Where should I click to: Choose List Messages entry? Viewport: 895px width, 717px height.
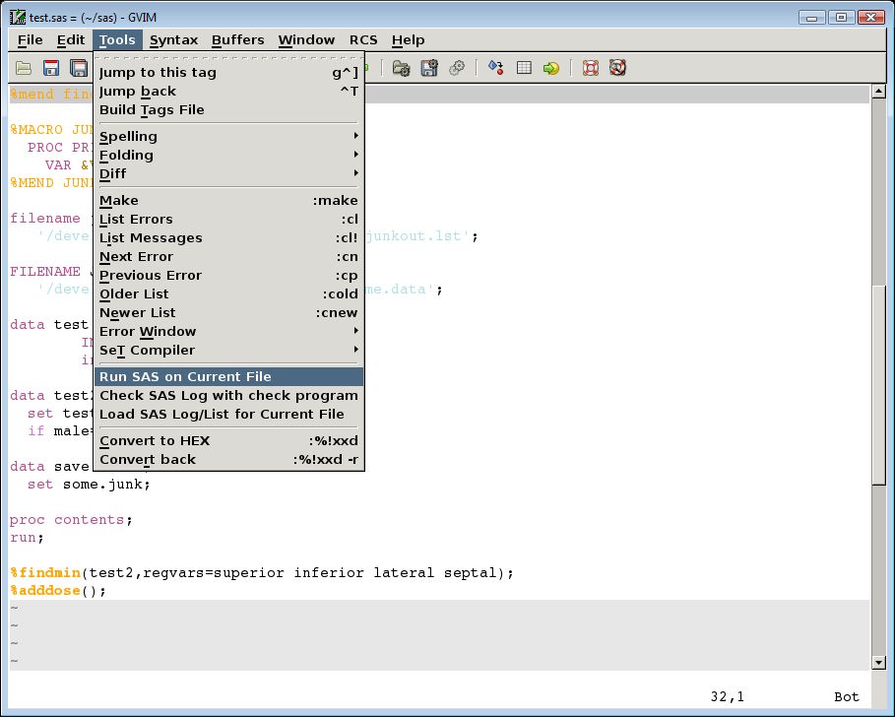(228, 238)
